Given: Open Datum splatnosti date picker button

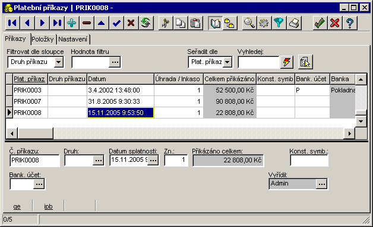Looking at the screenshot, I should pos(153,160).
